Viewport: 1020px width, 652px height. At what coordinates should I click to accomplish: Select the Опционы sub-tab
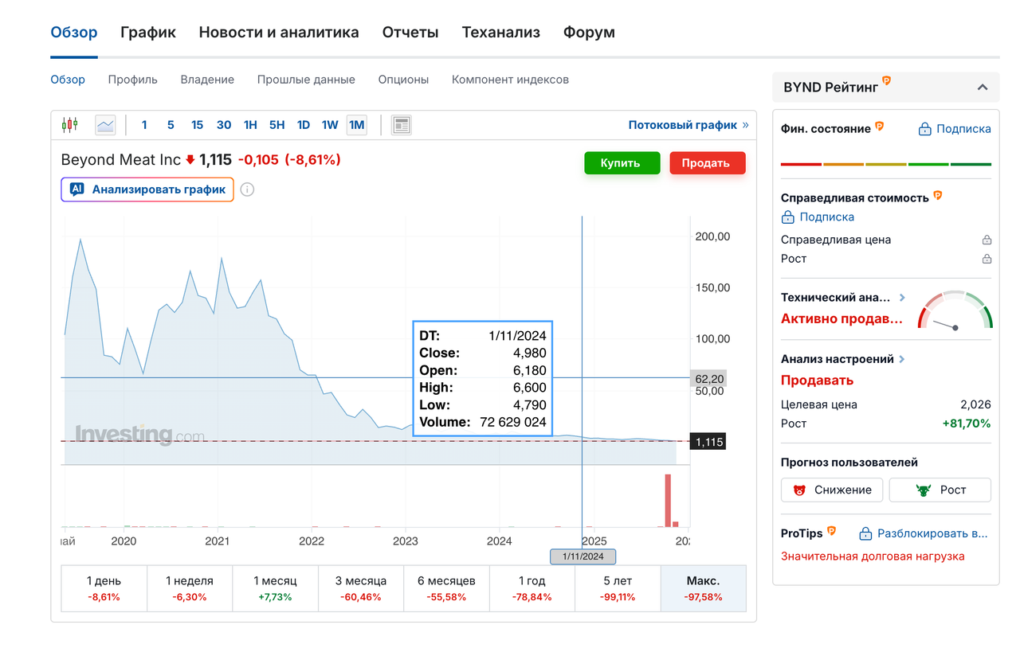403,80
